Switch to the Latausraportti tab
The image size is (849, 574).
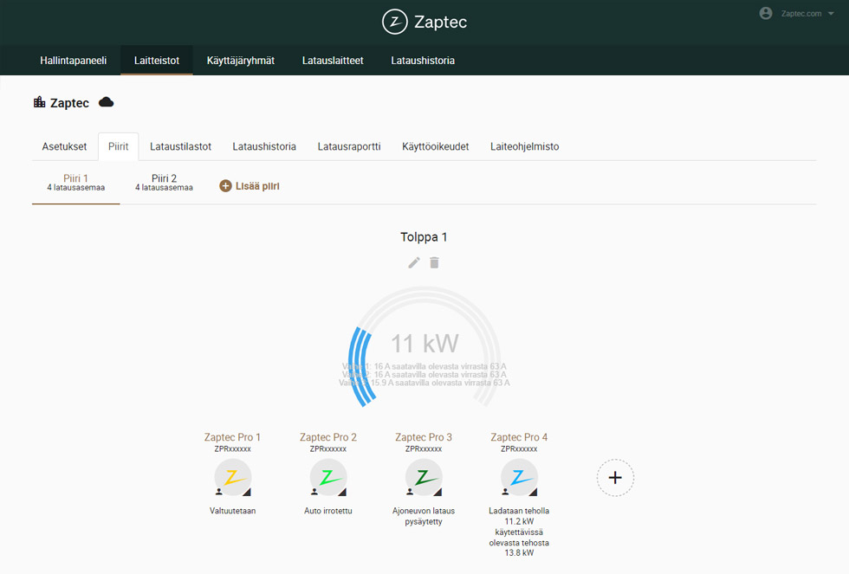tap(349, 146)
